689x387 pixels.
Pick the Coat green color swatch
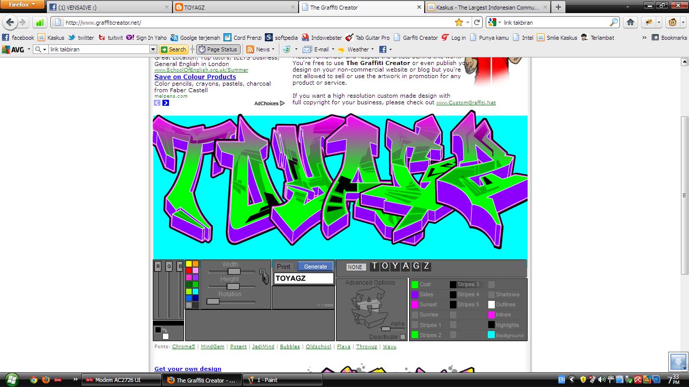415,284
